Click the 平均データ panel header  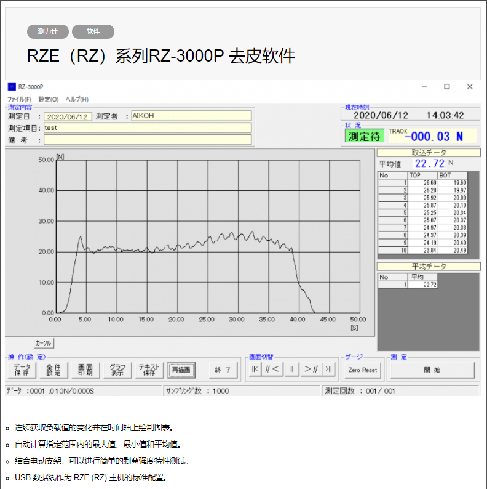(x=429, y=266)
